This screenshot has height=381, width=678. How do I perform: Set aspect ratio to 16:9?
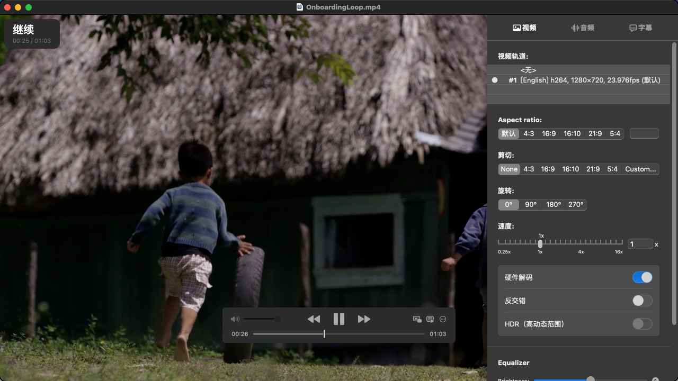tap(549, 133)
